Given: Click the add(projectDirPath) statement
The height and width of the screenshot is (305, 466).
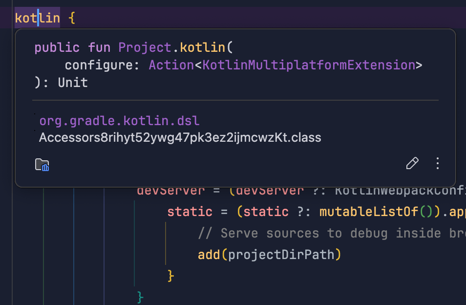Looking at the screenshot, I should click(x=269, y=254).
